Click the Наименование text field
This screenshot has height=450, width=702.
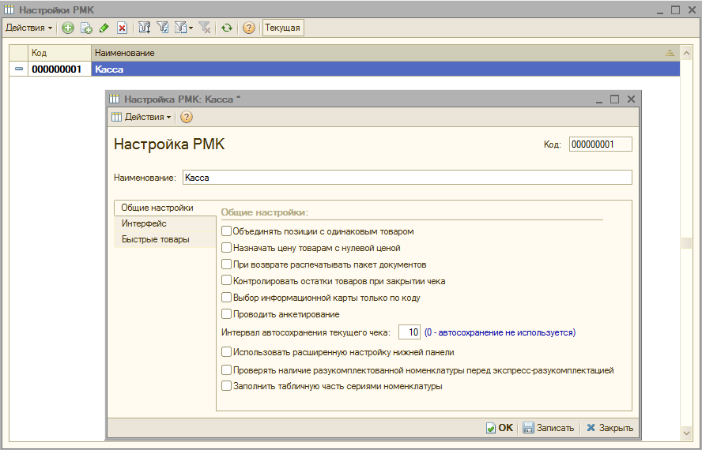406,178
